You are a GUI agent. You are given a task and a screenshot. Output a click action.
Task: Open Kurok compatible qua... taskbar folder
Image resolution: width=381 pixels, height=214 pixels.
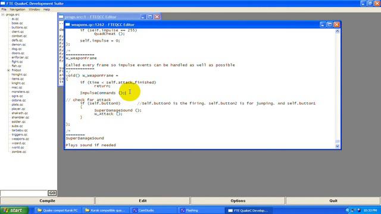click(x=107, y=210)
